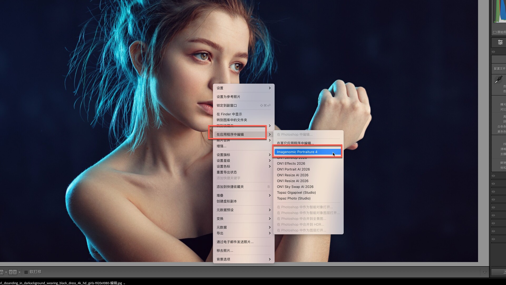Open the toolbar options triangle at the bottom right

pos(485,272)
